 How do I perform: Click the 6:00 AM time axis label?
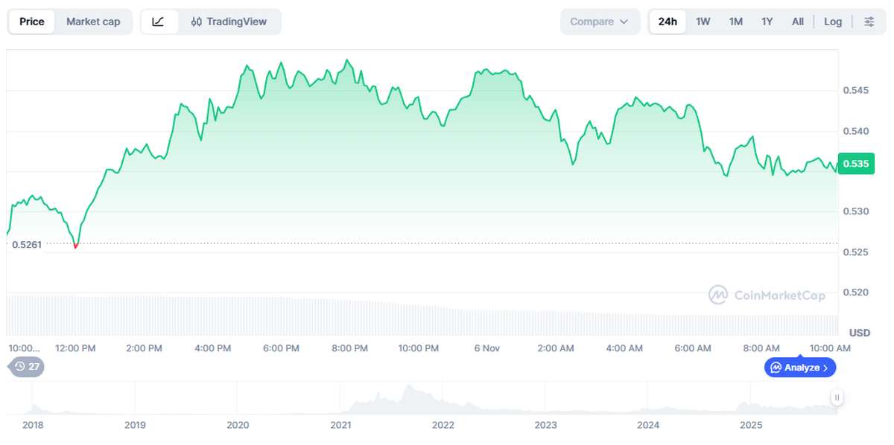(693, 348)
